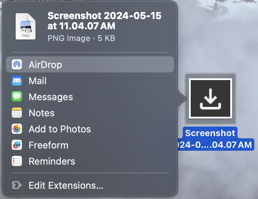
Task: Click the Photos flower icon
Action: tap(17, 129)
